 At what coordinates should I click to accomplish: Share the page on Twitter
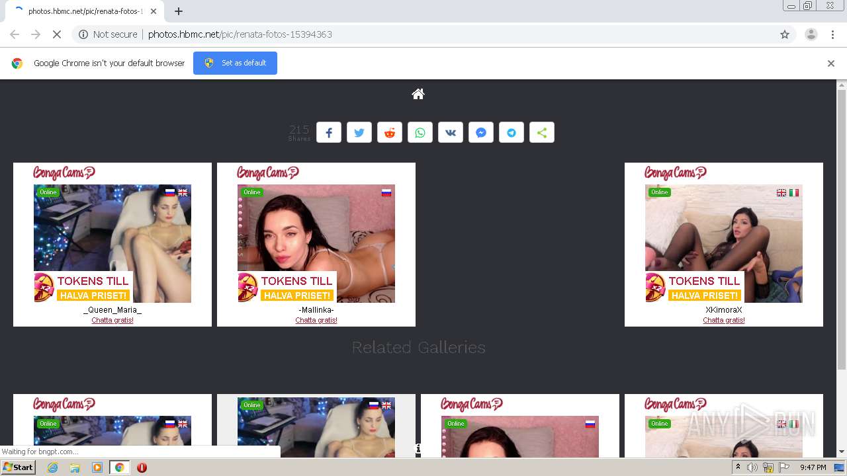[359, 132]
